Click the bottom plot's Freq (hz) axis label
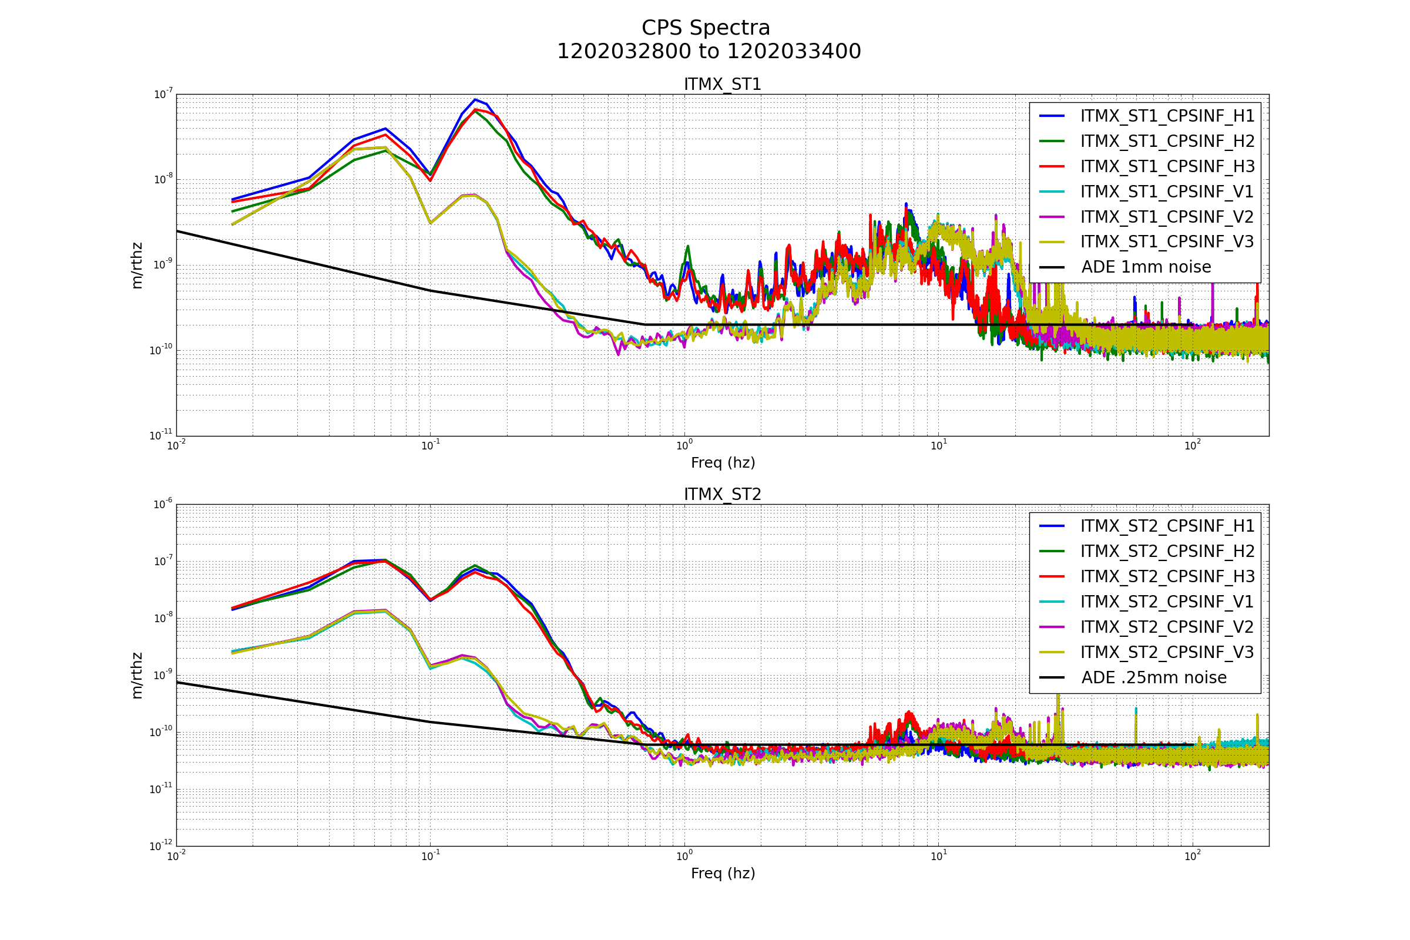The width and height of the screenshot is (1410, 940). pos(723,874)
